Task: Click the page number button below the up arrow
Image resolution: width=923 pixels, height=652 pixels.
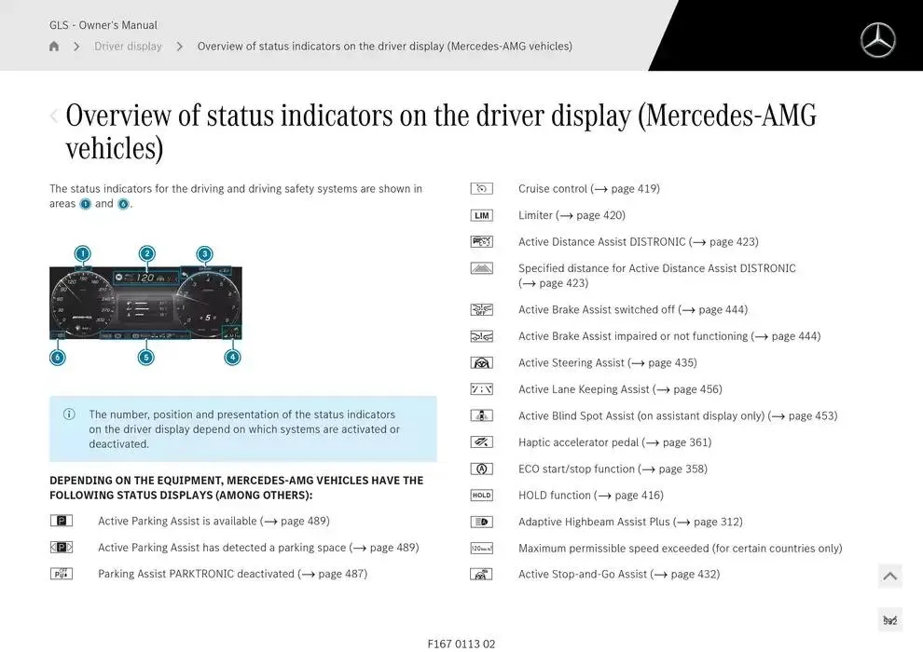Action: [890, 620]
